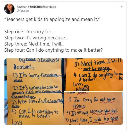Click the 'Love' sign-off in left letter
This screenshot has height=131, width=128.
tap(17, 122)
